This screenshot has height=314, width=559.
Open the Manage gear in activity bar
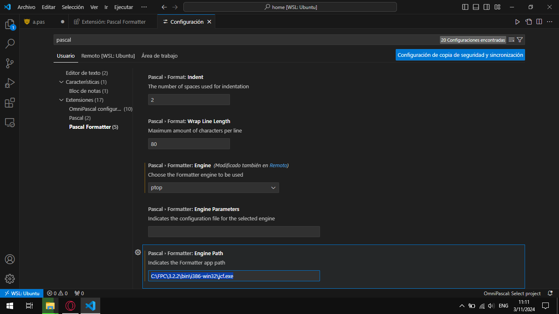(x=10, y=279)
